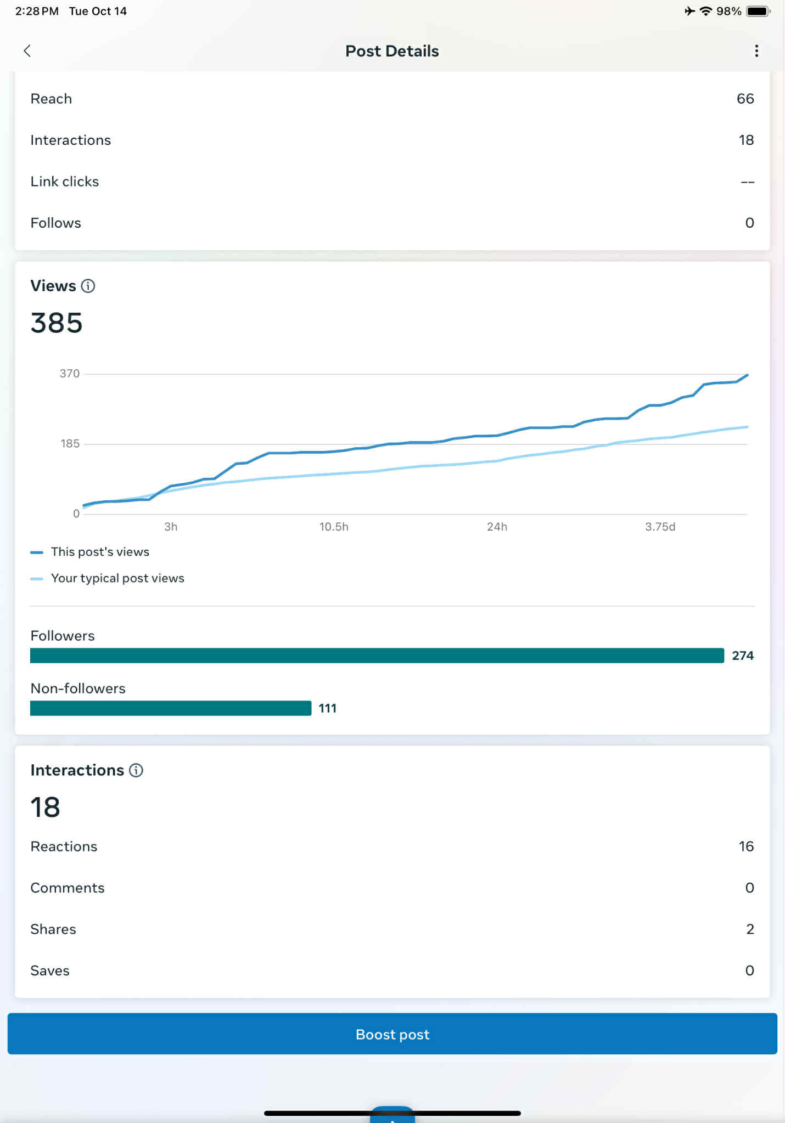This screenshot has width=785, height=1123.
Task: Tap the 385 total views number
Action: coord(57,323)
